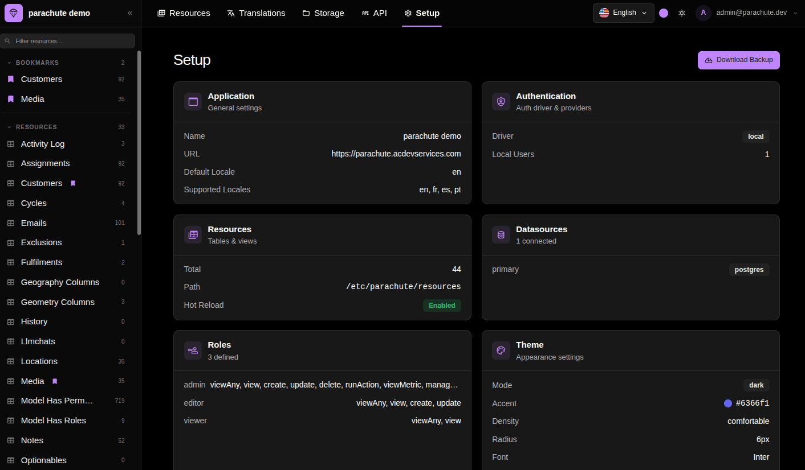Click the purple accent color circle in header
This screenshot has height=470, width=805.
coord(664,13)
